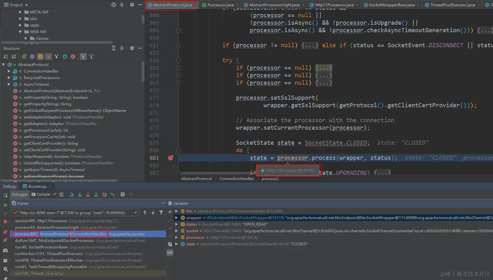This screenshot has width=493, height=280.
Task: Click Show Execution Point icon
Action: click(x=61, y=194)
